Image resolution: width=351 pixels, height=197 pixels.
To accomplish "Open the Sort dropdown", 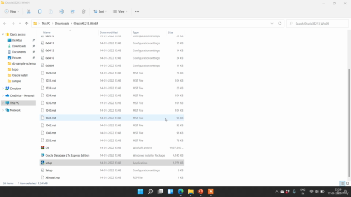I will point(100,11).
